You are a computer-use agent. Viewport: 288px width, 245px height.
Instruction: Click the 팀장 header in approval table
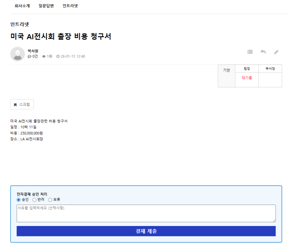[247, 69]
